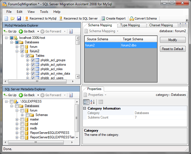Click the alphabetical sort icon in Properties
Image resolution: width=191 pixels, height=154 pixels.
point(93,102)
